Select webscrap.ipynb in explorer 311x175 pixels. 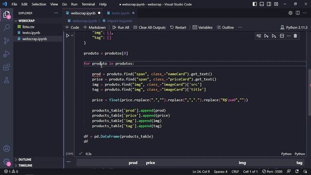pyautogui.click(x=35, y=39)
